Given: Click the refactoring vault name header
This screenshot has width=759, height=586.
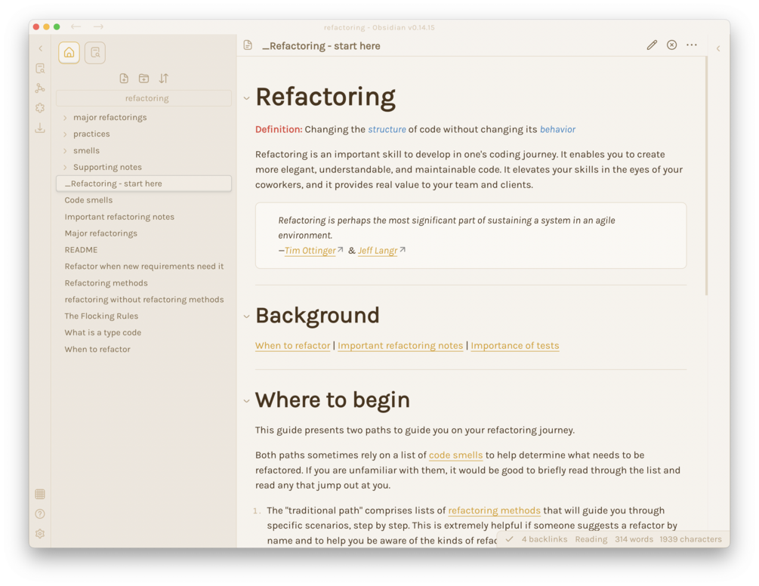Looking at the screenshot, I should [143, 98].
